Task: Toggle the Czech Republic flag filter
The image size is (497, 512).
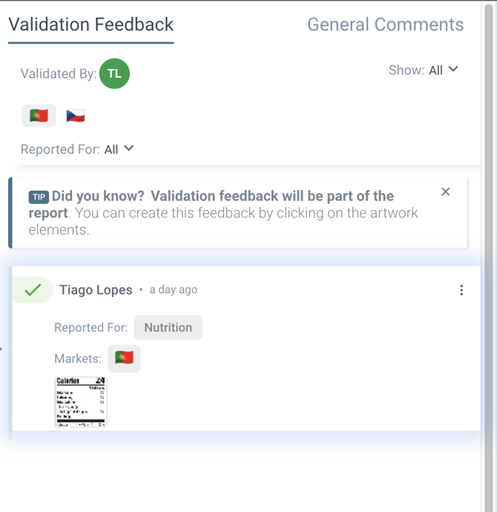Action: point(76,116)
